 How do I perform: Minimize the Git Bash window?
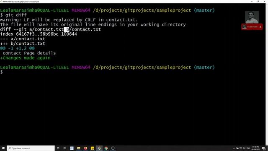coord(252,2)
